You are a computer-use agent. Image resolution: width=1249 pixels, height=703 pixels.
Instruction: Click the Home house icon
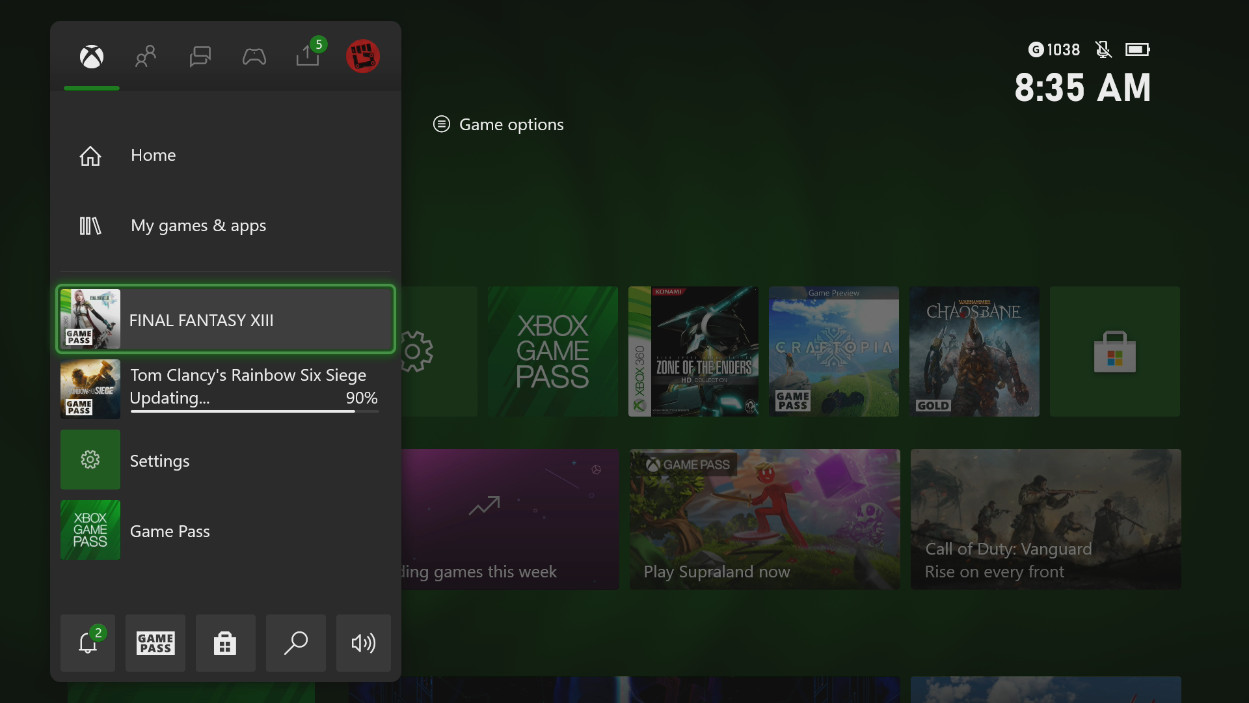point(90,156)
